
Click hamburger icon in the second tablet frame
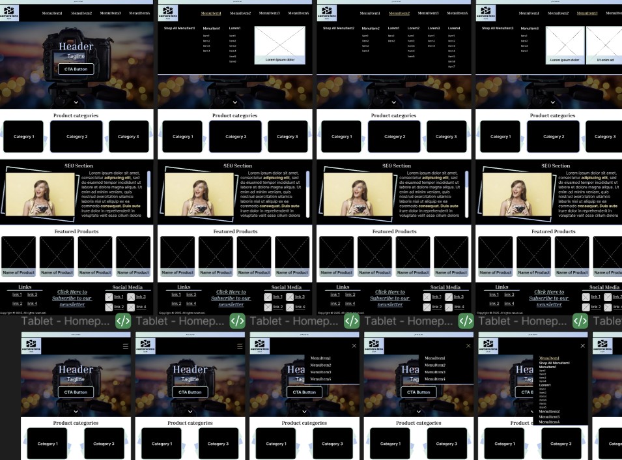tap(240, 346)
